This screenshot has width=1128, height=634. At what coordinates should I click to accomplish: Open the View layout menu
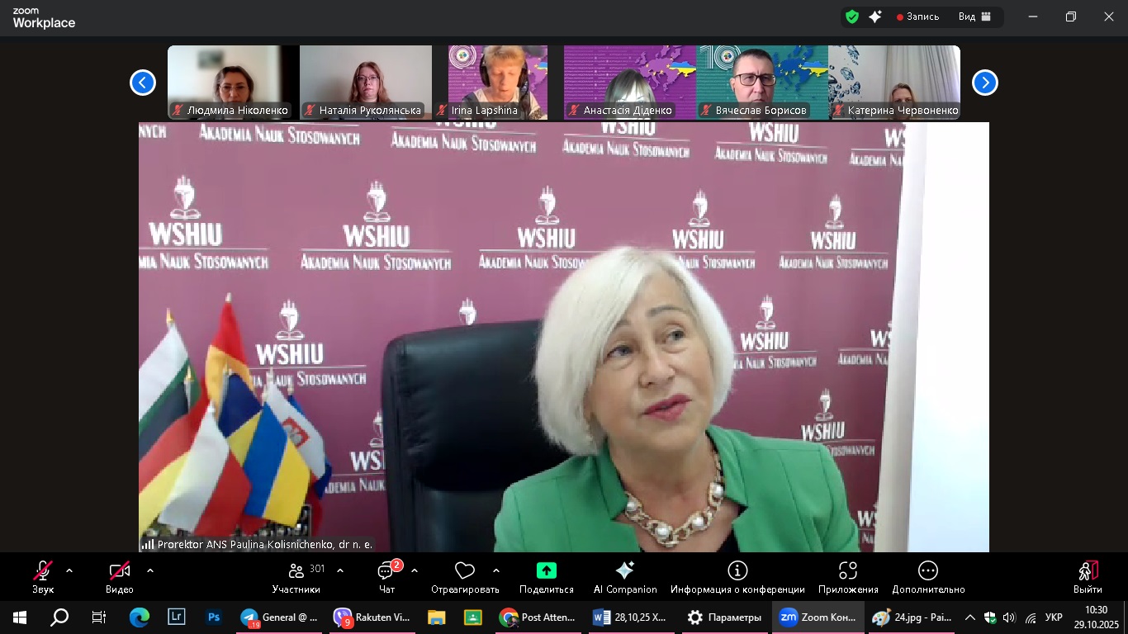point(973,17)
